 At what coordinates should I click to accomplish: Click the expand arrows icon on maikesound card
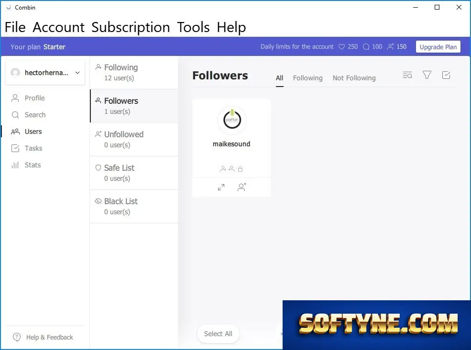click(x=221, y=187)
